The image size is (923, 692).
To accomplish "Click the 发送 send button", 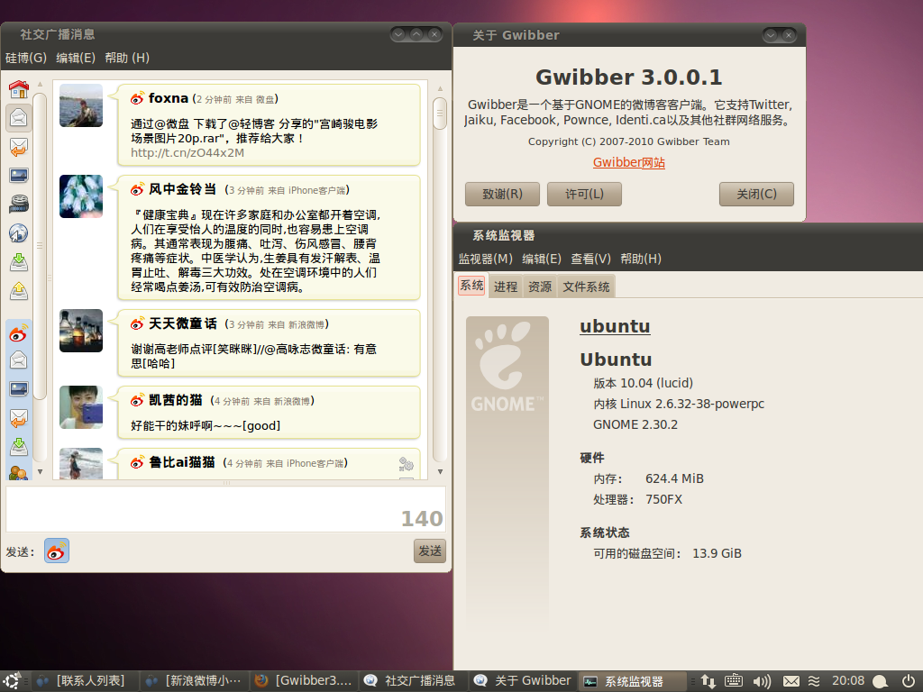I will tap(430, 551).
